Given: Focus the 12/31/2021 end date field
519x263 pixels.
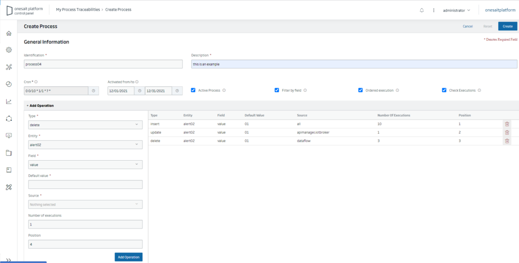Looking at the screenshot, I should pyautogui.click(x=159, y=91).
